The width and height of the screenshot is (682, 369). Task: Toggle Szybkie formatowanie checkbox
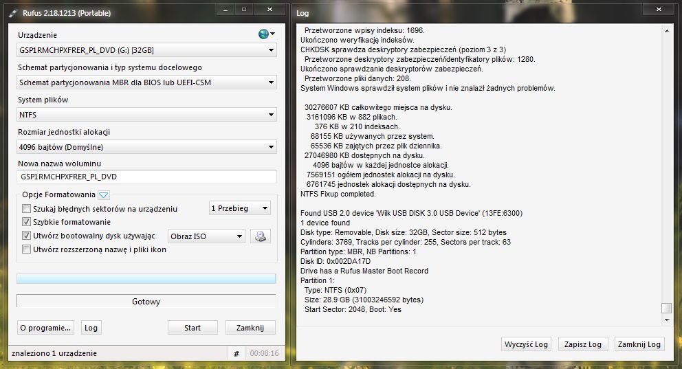[x=27, y=222]
